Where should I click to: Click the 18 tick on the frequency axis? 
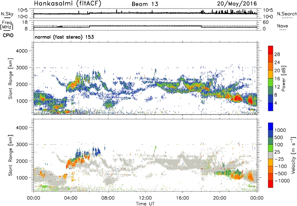pyautogui.click(x=25, y=22)
